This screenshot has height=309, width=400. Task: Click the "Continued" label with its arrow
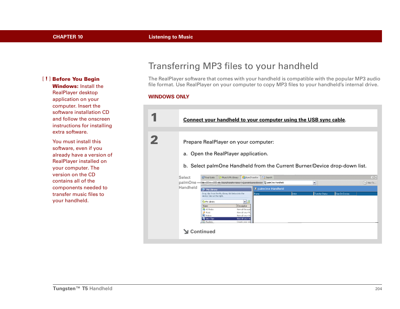pyautogui.click(x=199, y=232)
